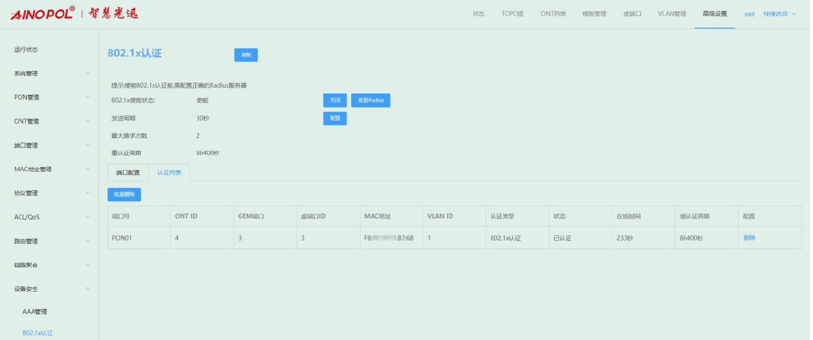This screenshot has width=813, height=340.
Task: Expand the ONT管理 sidebar menu
Action: point(51,121)
